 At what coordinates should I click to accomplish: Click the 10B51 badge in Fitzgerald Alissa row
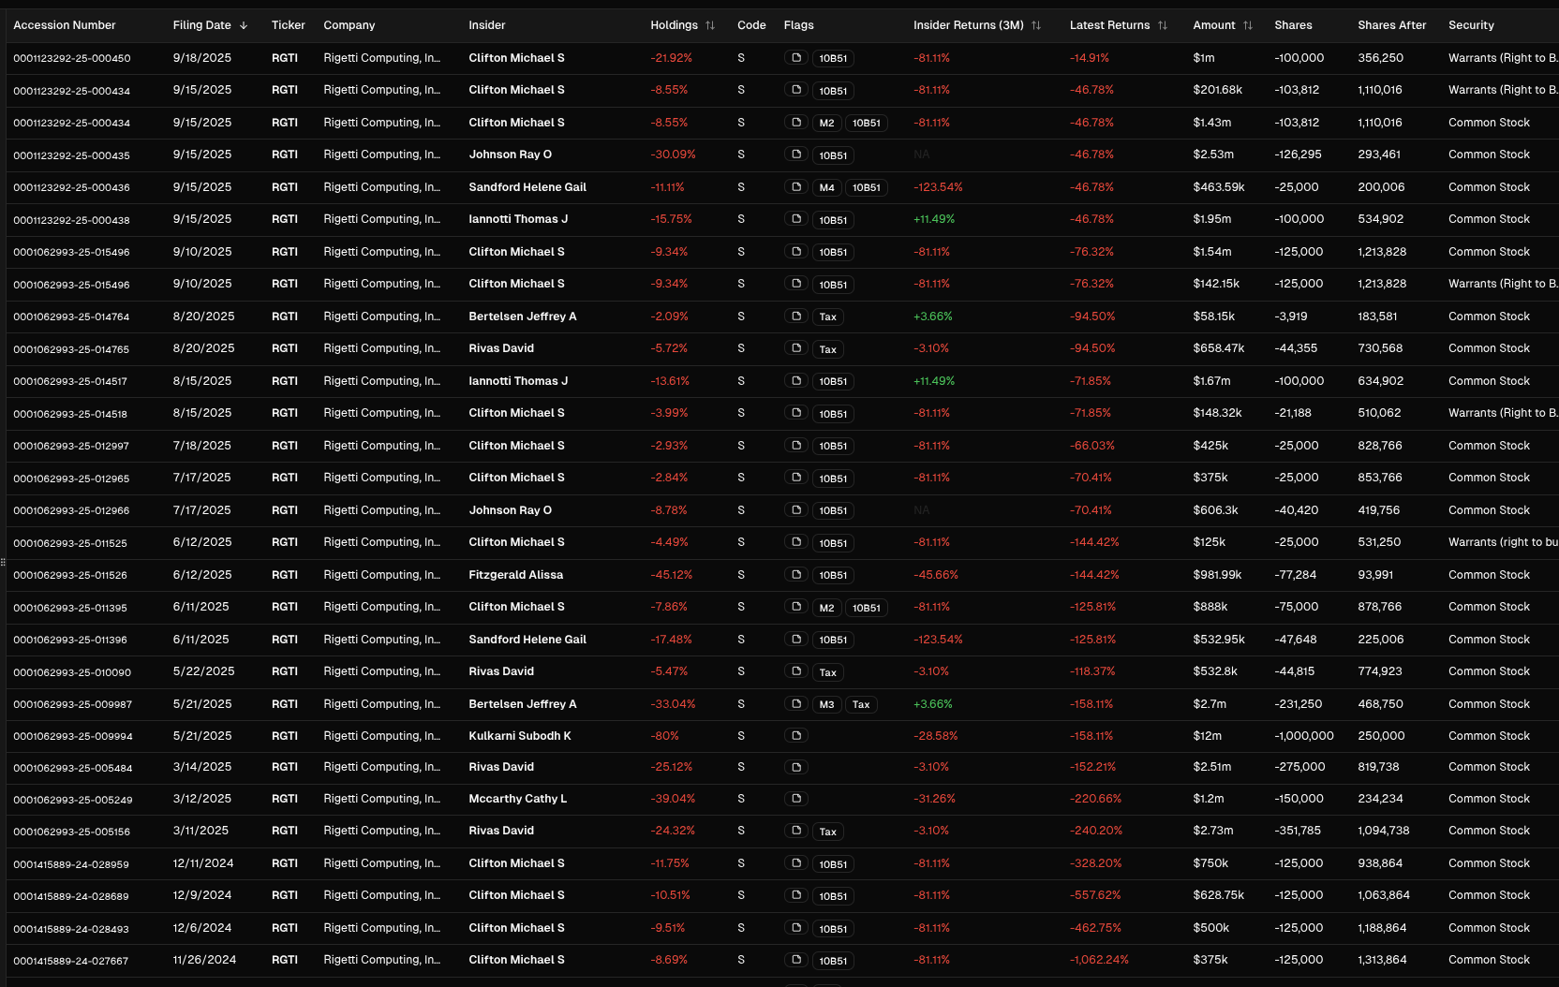point(833,575)
